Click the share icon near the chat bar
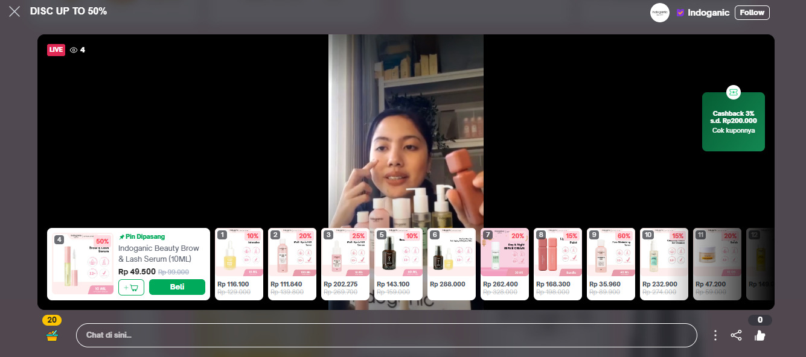This screenshot has height=357, width=806. point(736,335)
